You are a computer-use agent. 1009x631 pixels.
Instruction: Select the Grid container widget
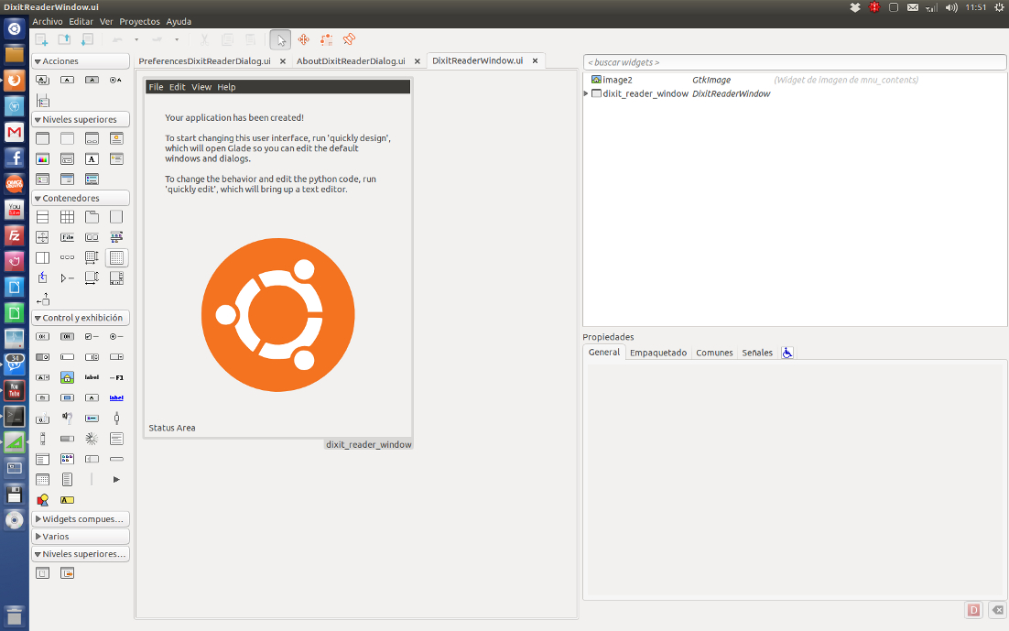pos(67,218)
